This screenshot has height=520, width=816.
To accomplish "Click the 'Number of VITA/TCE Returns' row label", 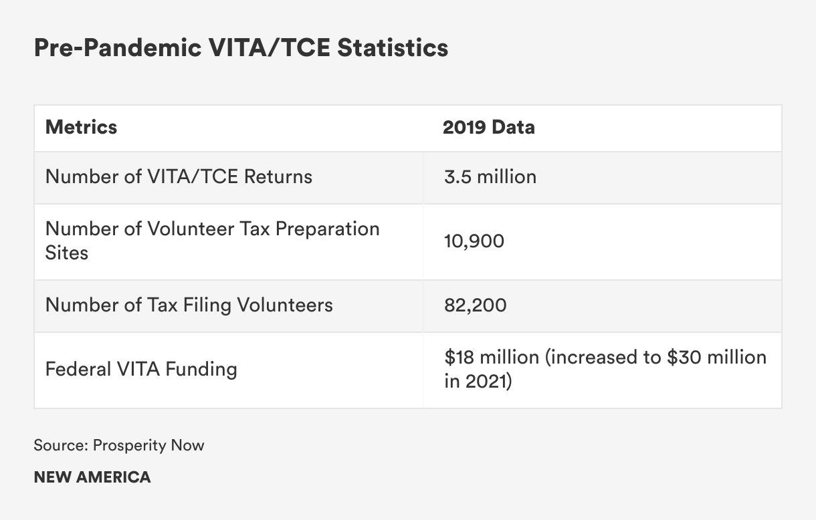I will click(x=179, y=176).
